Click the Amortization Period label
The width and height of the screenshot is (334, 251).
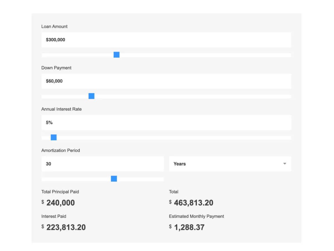(x=61, y=150)
